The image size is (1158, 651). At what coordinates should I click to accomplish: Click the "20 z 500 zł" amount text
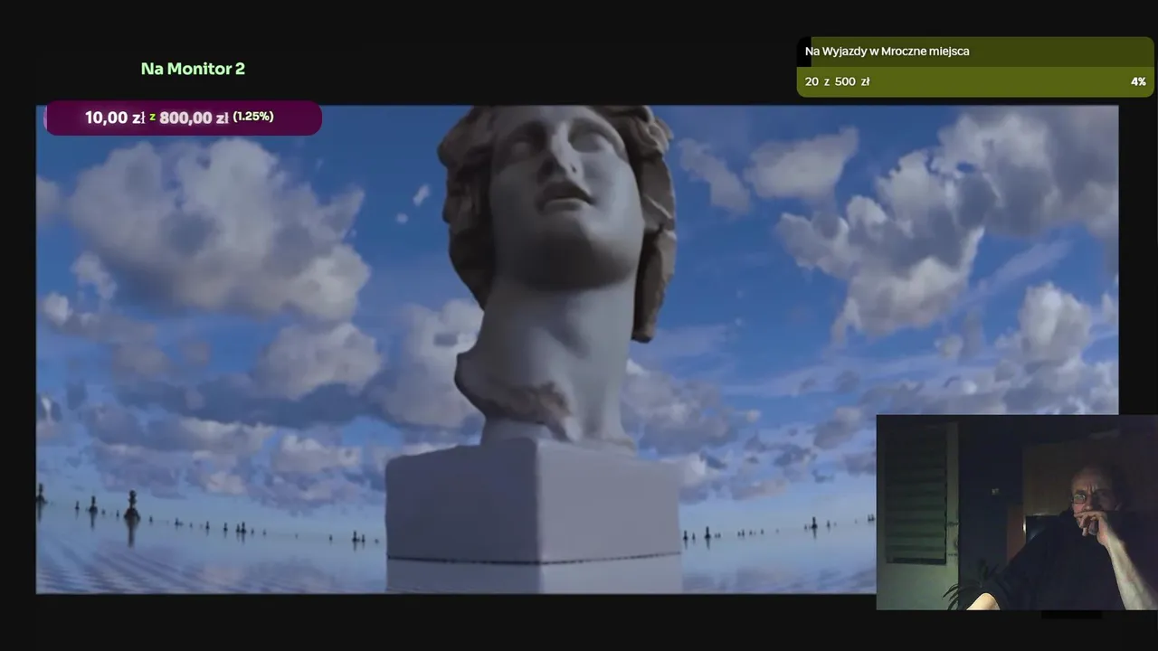point(837,81)
